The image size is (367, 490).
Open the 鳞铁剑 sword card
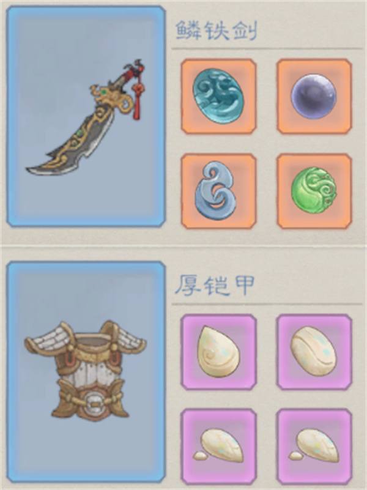pos(86,116)
